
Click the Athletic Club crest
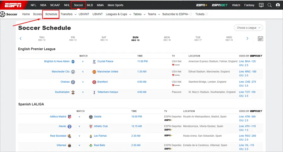click(x=91, y=126)
